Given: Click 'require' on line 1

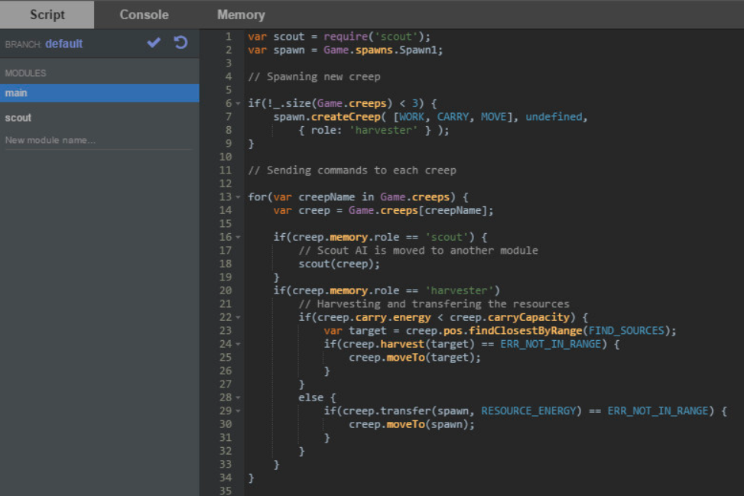Looking at the screenshot, I should [x=346, y=37].
